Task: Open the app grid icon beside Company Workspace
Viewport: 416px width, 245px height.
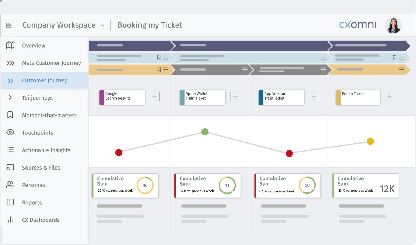Action: point(9,25)
